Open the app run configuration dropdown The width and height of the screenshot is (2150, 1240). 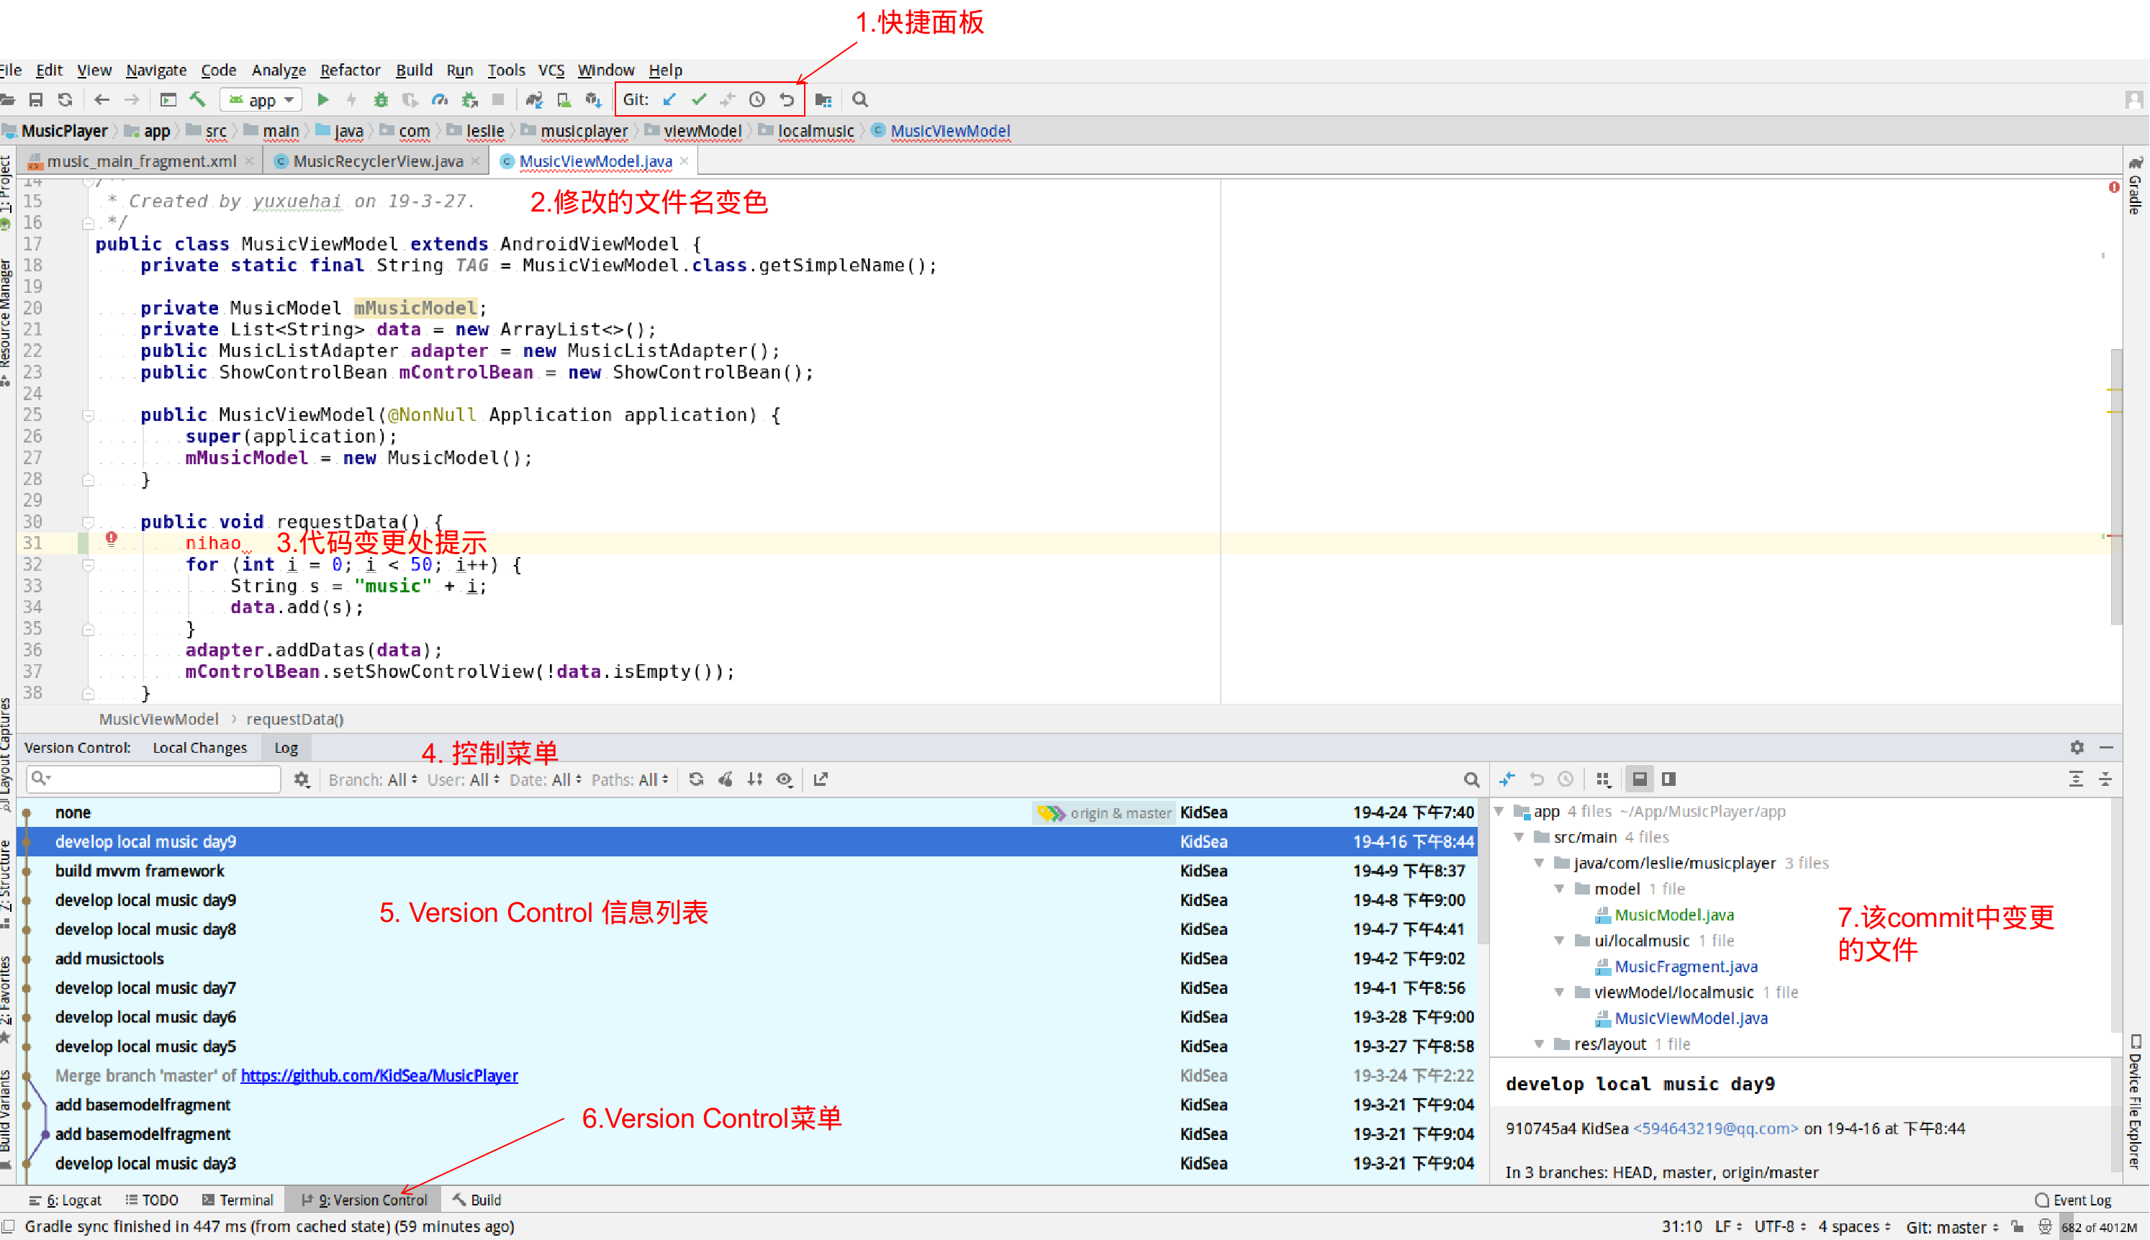pyautogui.click(x=262, y=99)
